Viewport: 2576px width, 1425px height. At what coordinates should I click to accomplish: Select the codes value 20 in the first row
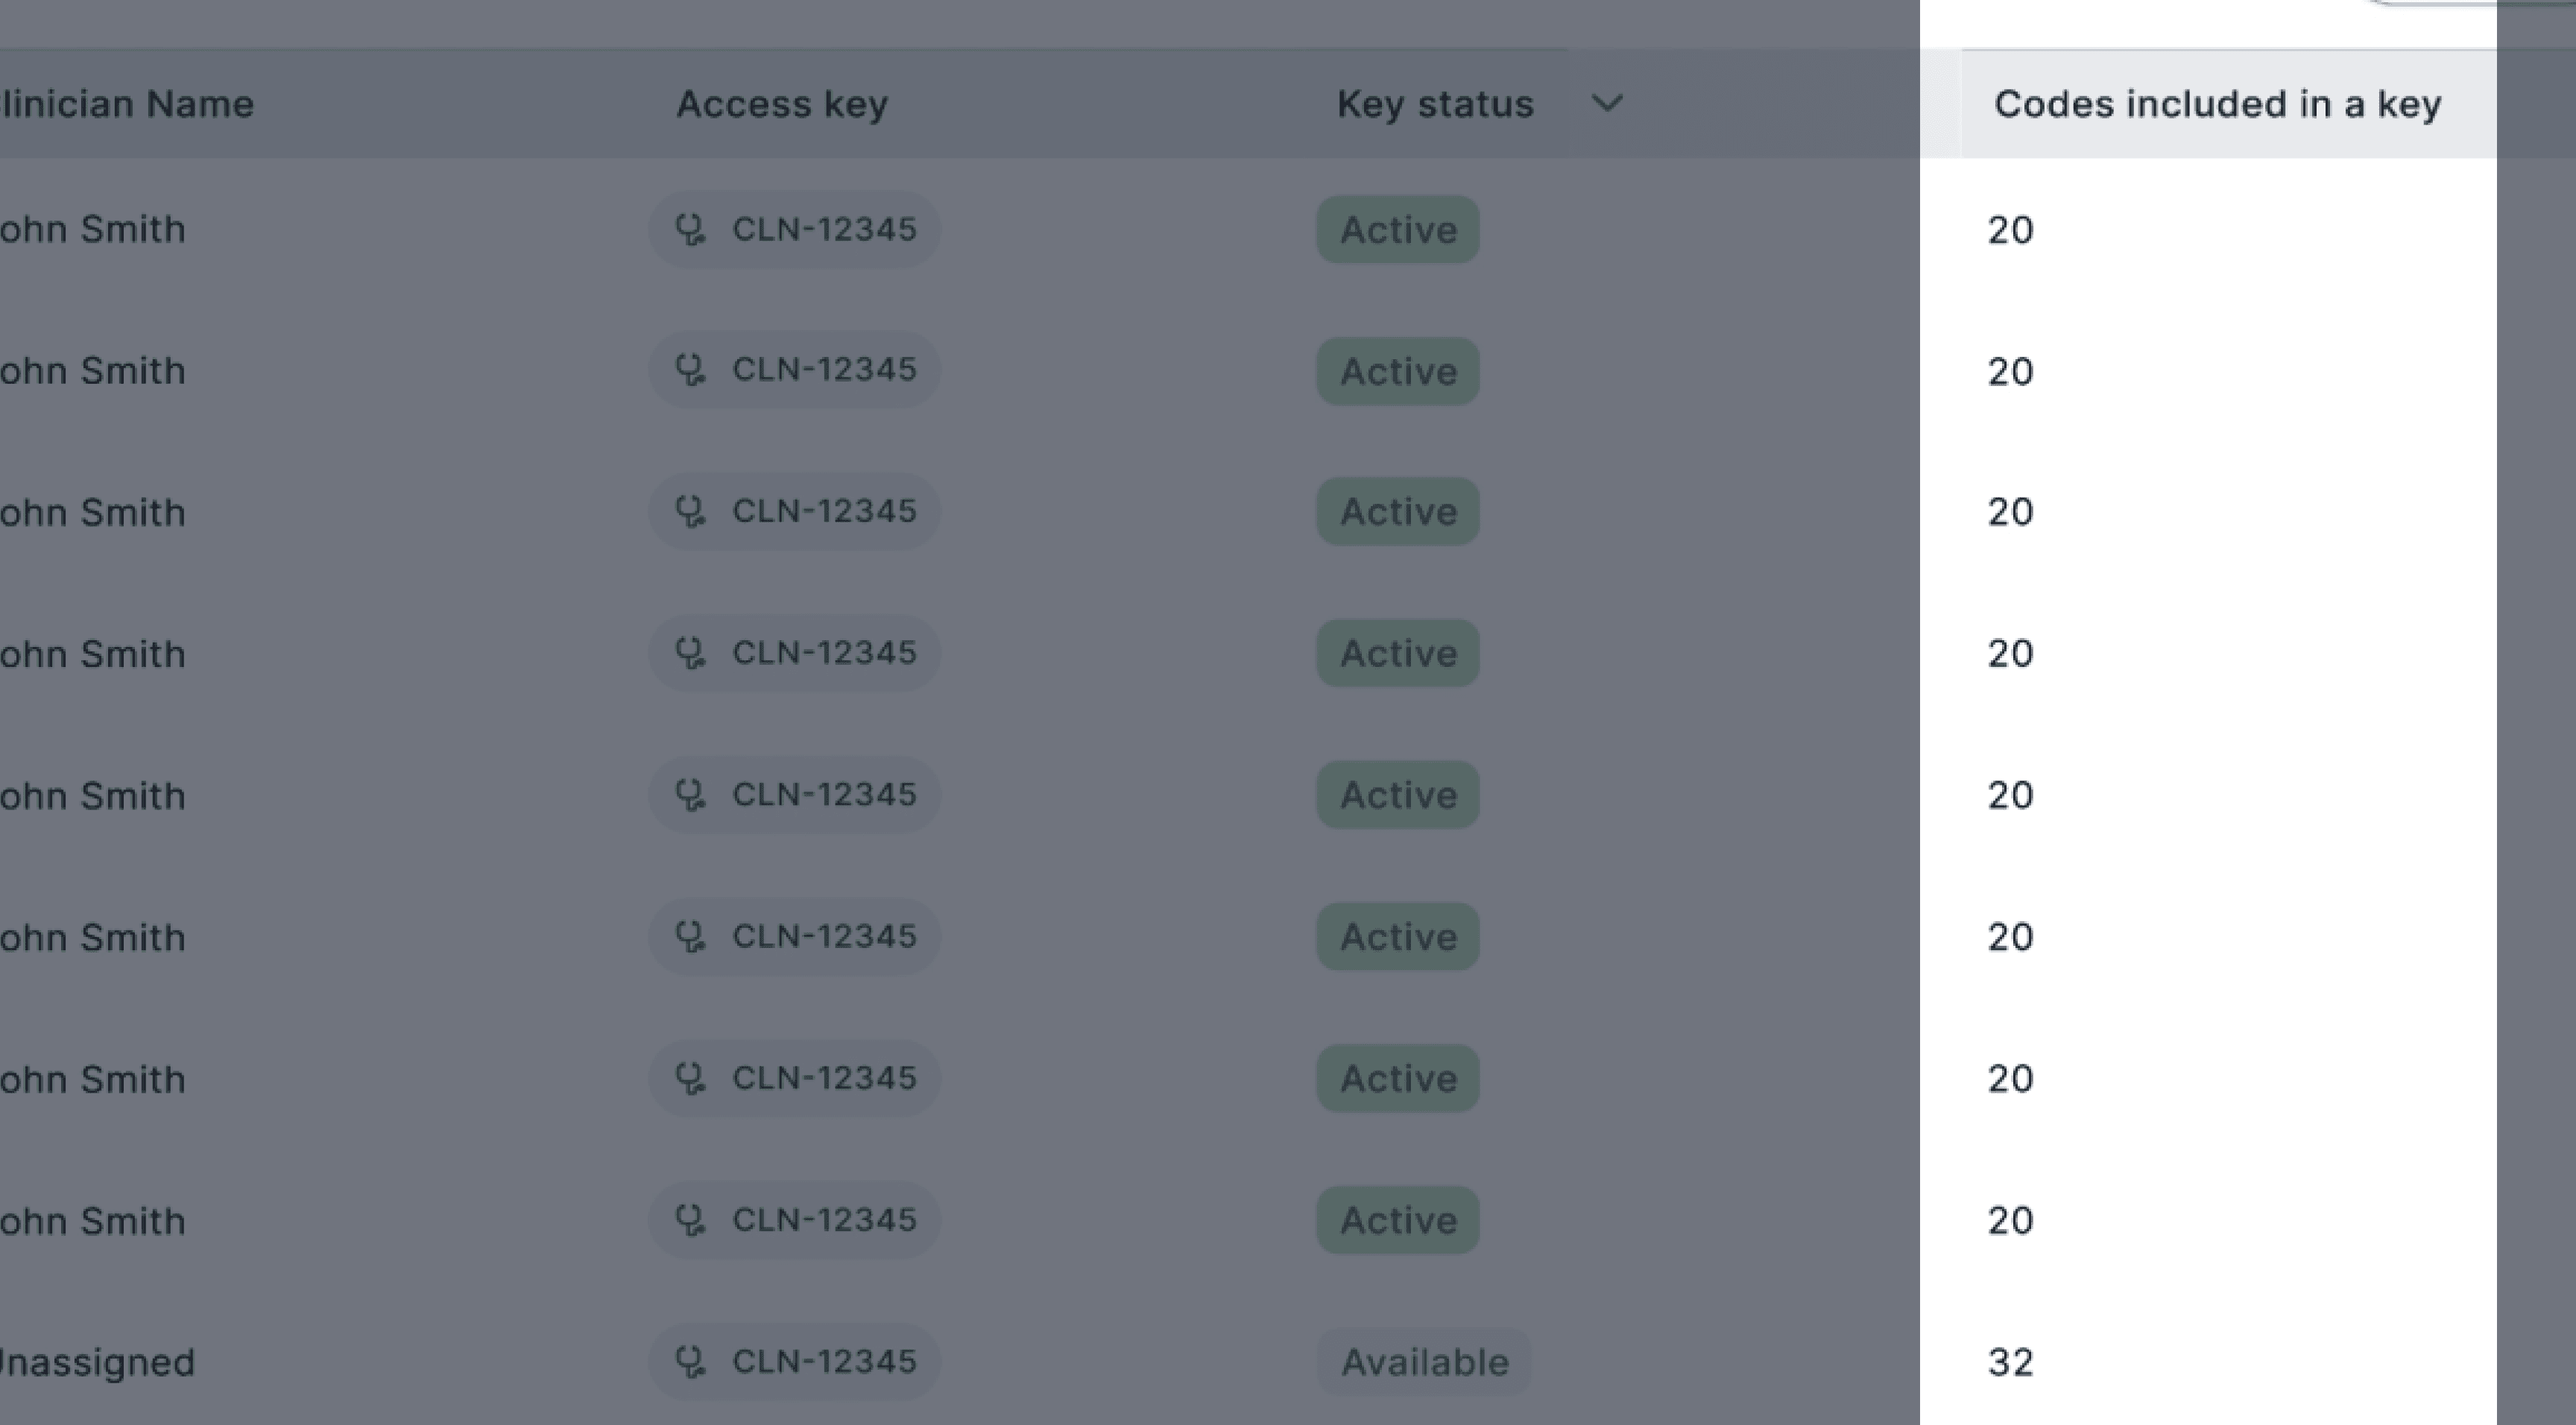tap(2010, 230)
